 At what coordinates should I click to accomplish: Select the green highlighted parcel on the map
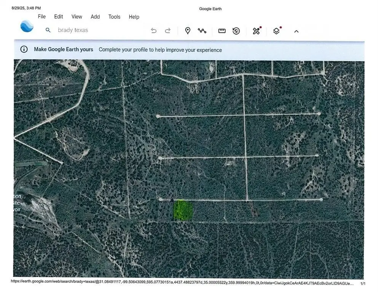click(x=183, y=210)
